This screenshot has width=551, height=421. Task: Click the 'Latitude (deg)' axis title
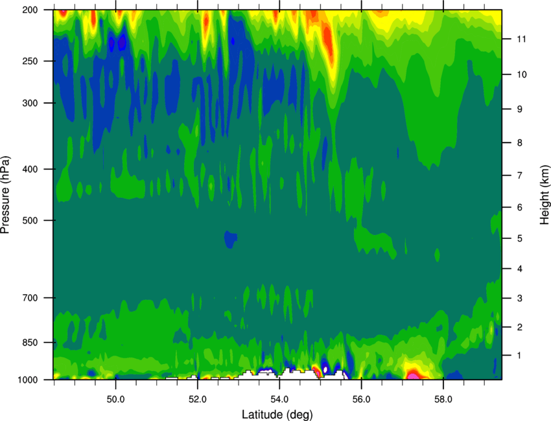(277, 415)
